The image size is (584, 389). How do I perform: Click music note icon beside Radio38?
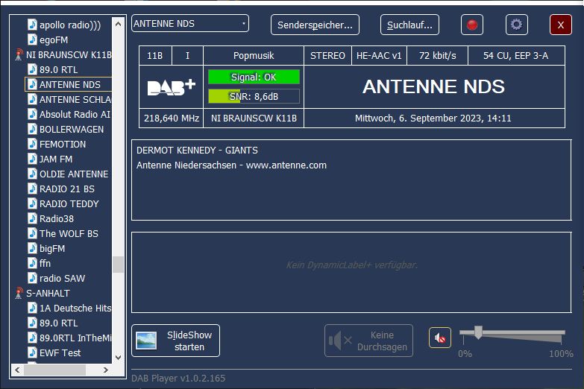pyautogui.click(x=32, y=218)
